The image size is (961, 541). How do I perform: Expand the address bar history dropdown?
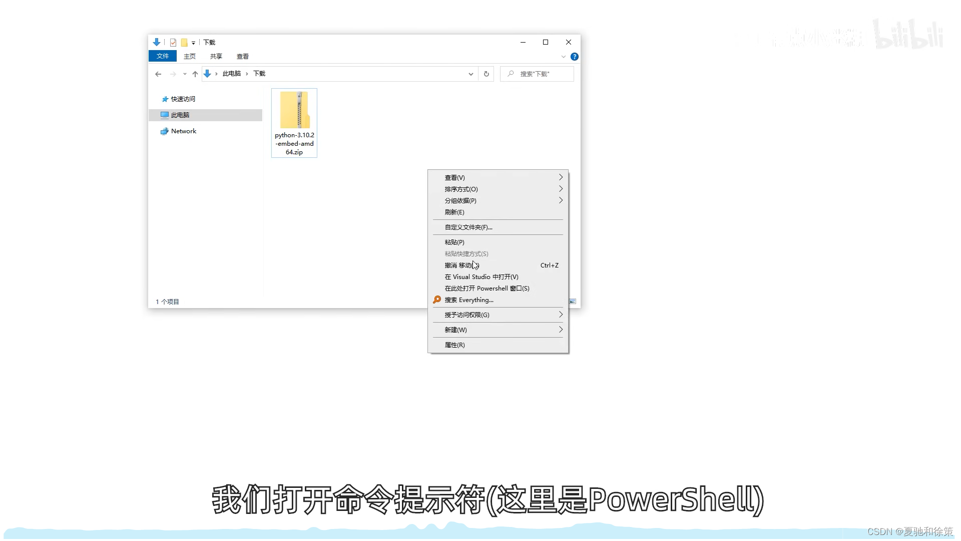(471, 74)
